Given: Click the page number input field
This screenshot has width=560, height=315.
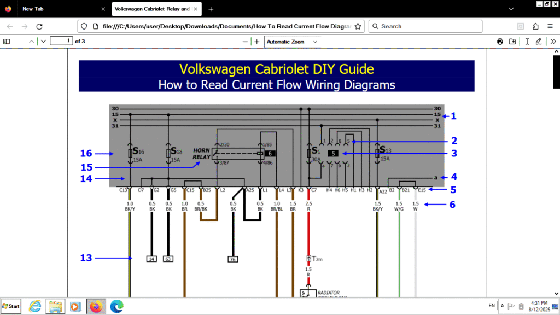Looking at the screenshot, I should [x=61, y=41].
